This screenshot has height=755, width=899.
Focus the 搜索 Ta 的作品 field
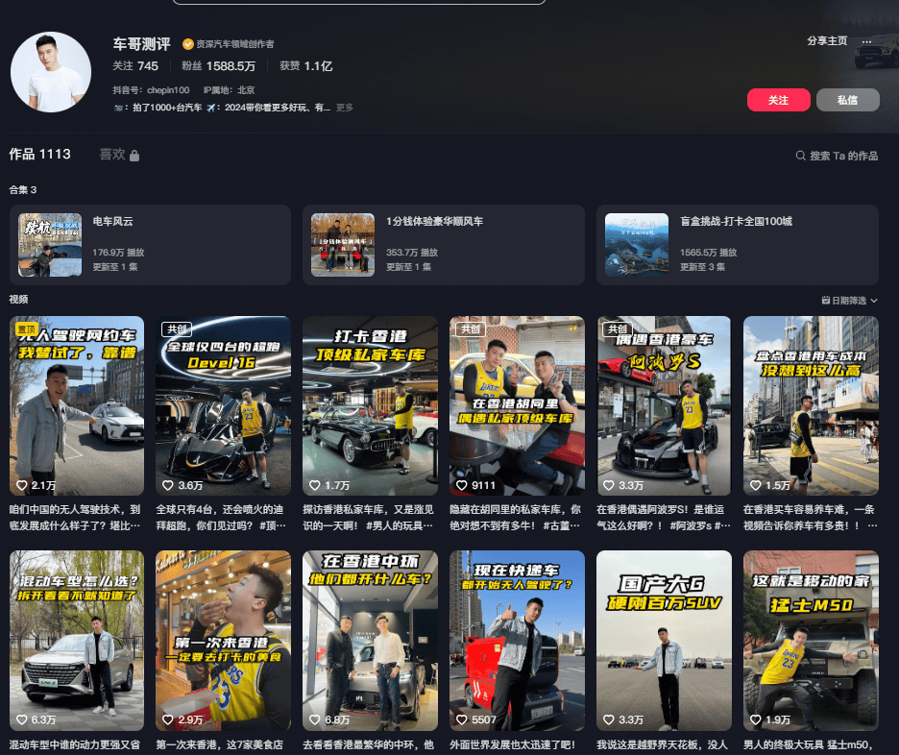(843, 156)
